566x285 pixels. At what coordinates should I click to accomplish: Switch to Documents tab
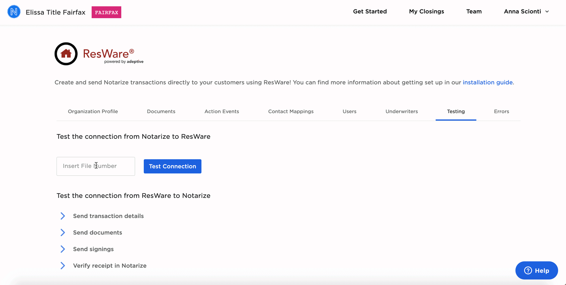pos(161,112)
